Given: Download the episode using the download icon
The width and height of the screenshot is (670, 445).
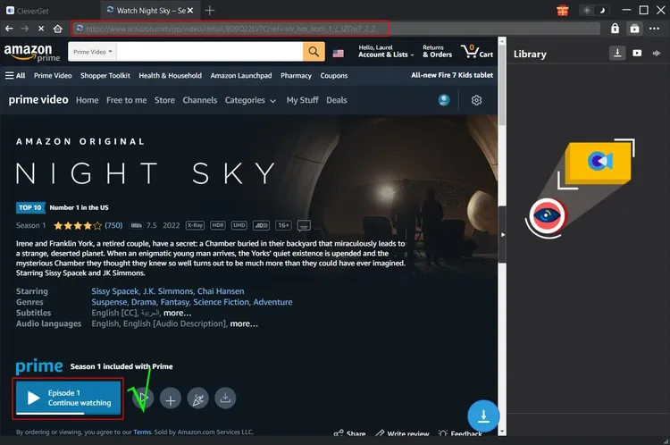Looking at the screenshot, I should point(226,399).
